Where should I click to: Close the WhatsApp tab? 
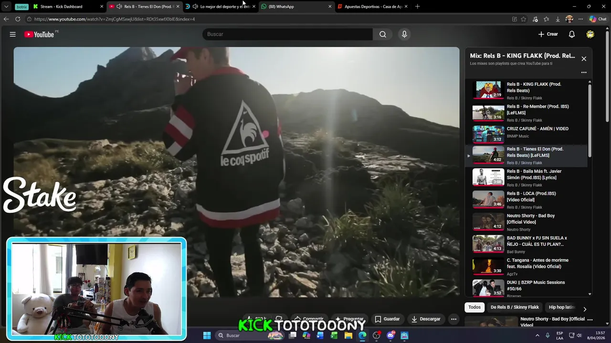[330, 7]
